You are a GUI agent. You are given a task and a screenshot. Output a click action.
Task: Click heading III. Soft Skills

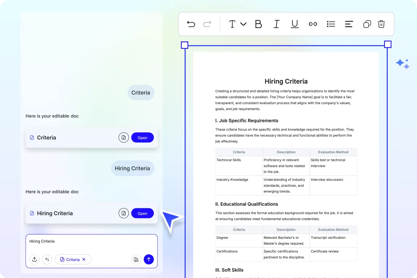229,270
